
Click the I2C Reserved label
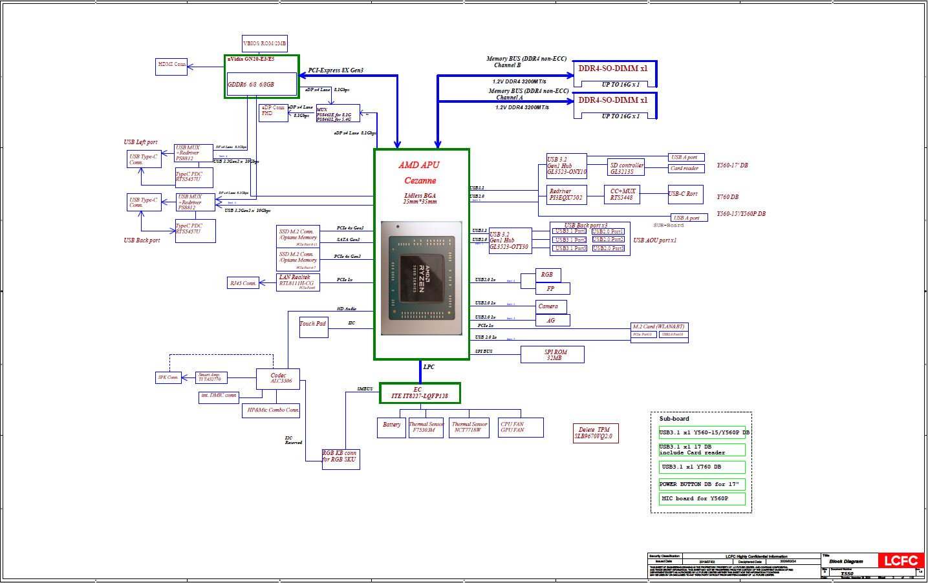294,440
